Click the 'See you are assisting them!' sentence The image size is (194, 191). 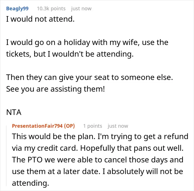(x=55, y=89)
